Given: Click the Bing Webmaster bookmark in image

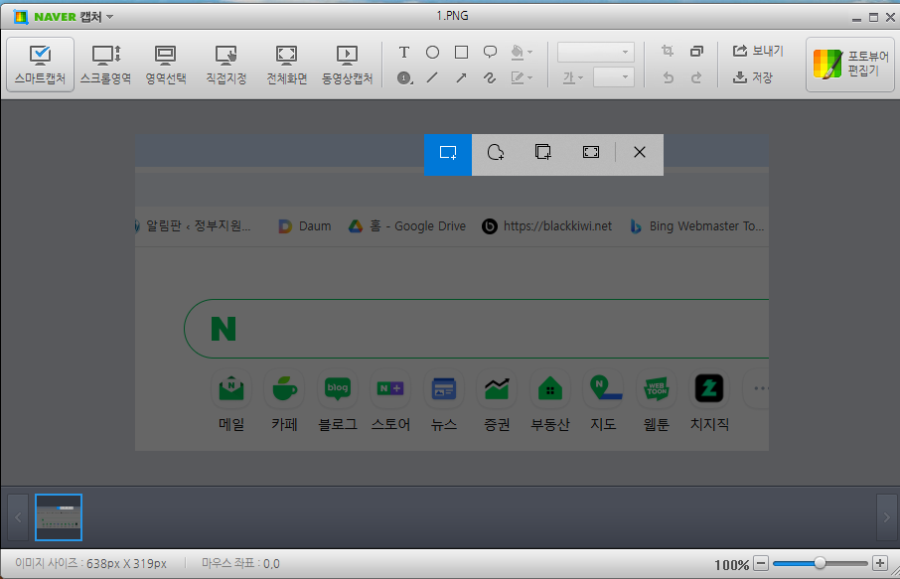Looking at the screenshot, I should [696, 226].
